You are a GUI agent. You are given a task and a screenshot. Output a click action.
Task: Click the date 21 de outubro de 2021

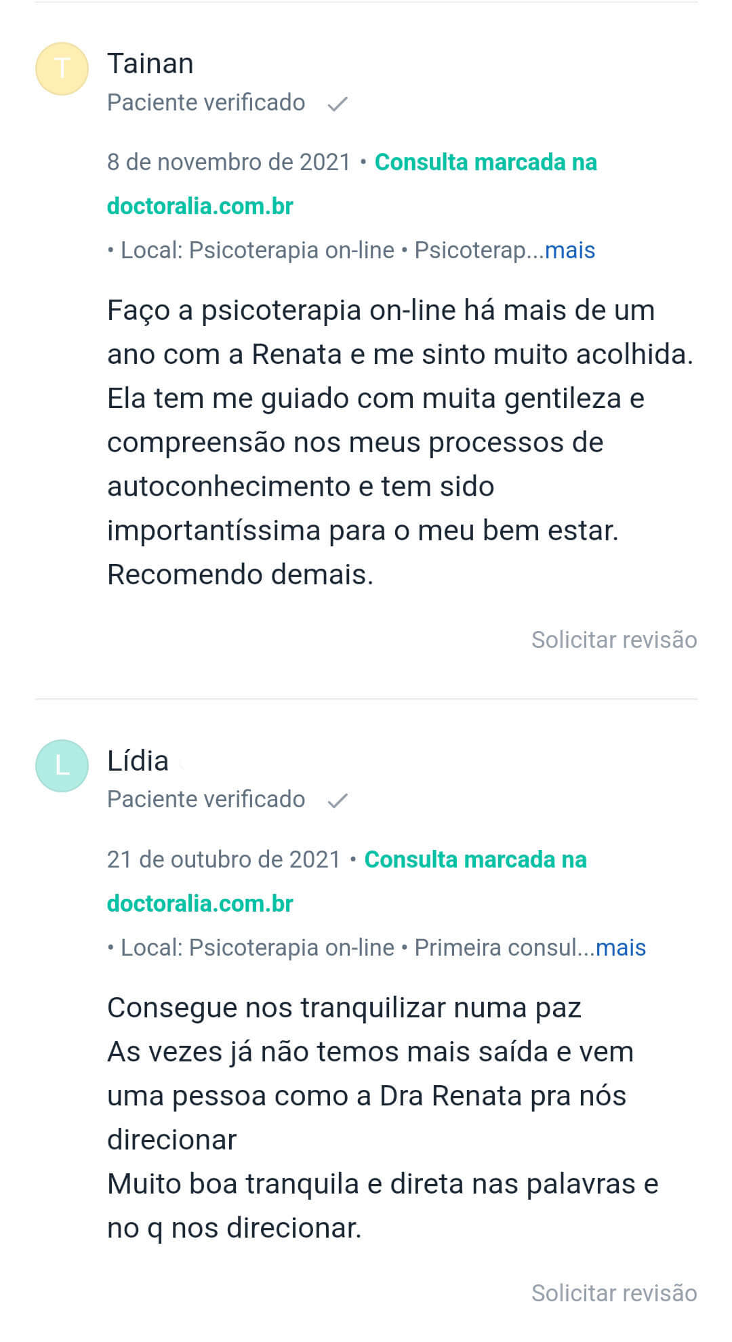(x=224, y=859)
